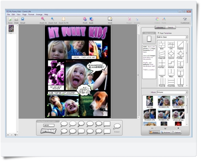The image size is (201, 161).
Task: Switch to the Details tab
Action: [x=171, y=27]
